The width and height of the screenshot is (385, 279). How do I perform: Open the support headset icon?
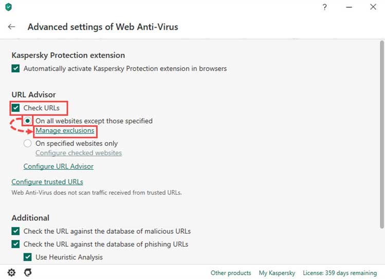coord(28,272)
